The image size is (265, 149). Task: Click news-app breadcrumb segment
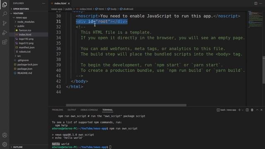(x=57, y=9)
